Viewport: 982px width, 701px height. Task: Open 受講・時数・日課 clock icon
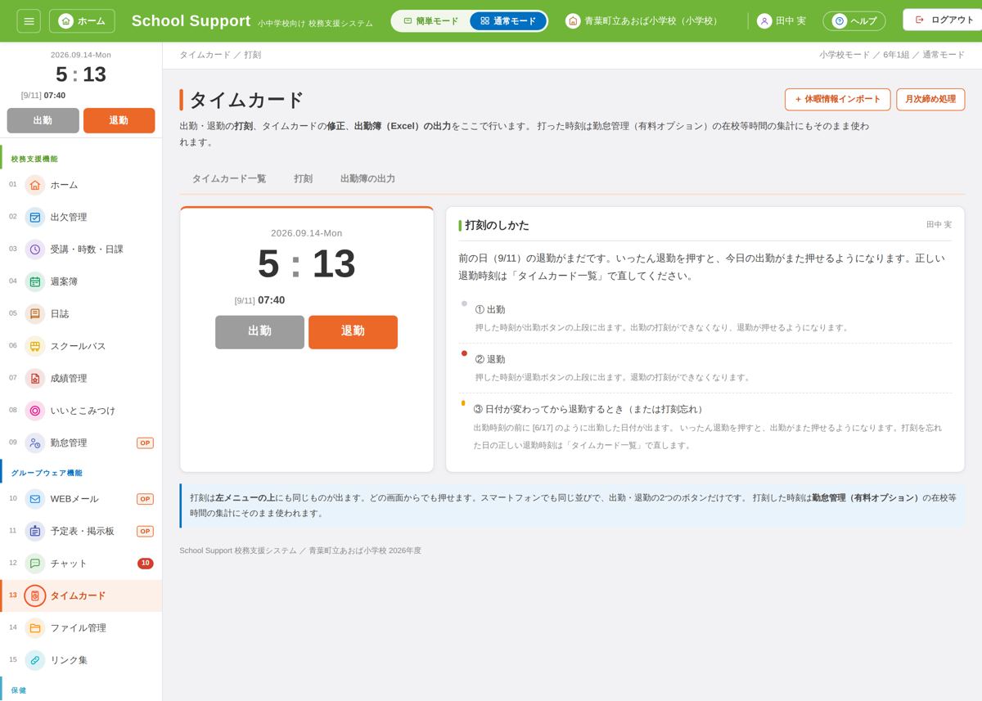[35, 249]
